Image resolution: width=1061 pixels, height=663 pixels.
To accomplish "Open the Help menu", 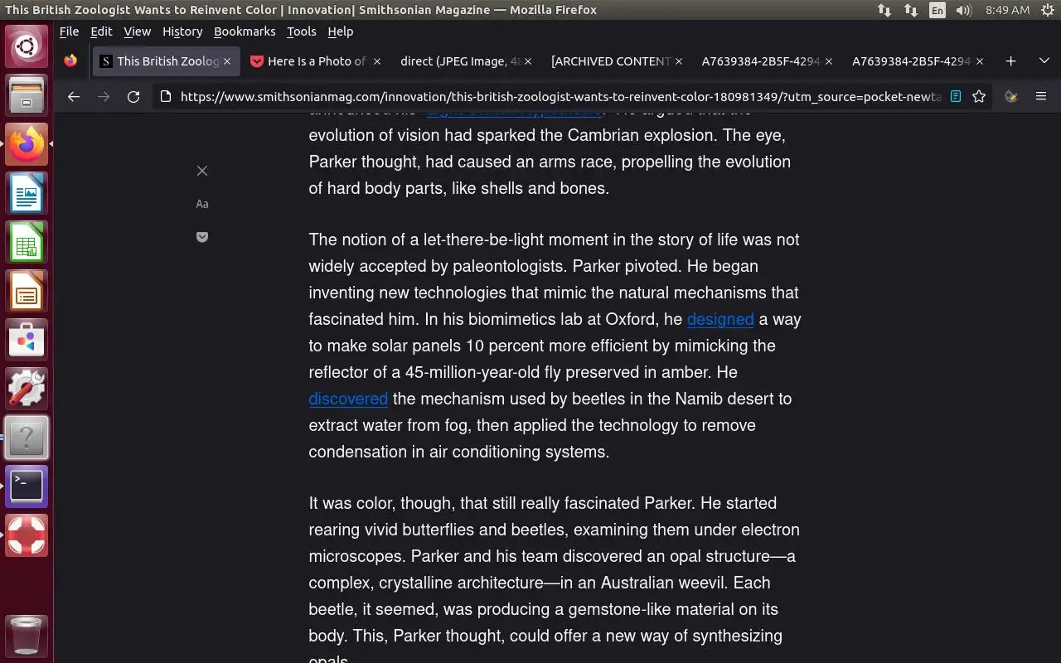I will tap(341, 31).
